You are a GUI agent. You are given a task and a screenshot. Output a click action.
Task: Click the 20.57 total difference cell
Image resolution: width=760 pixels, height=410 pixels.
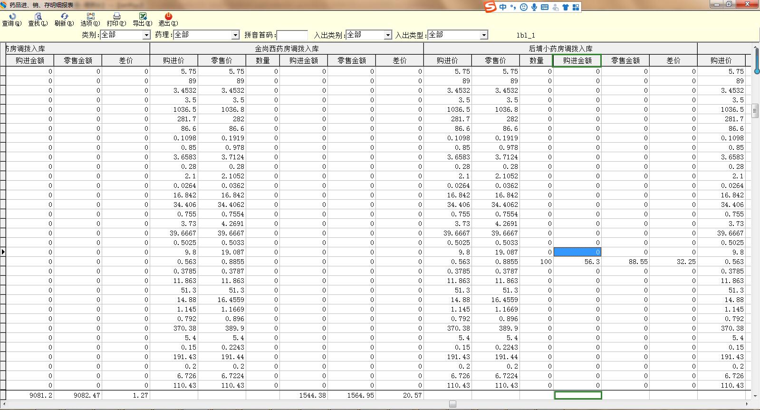click(x=399, y=395)
